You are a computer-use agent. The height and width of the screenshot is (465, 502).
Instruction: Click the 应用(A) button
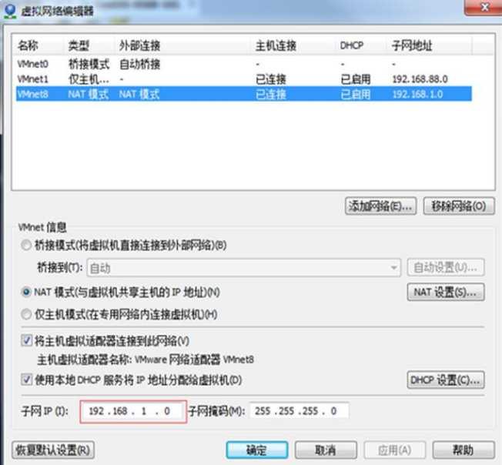coord(394,450)
